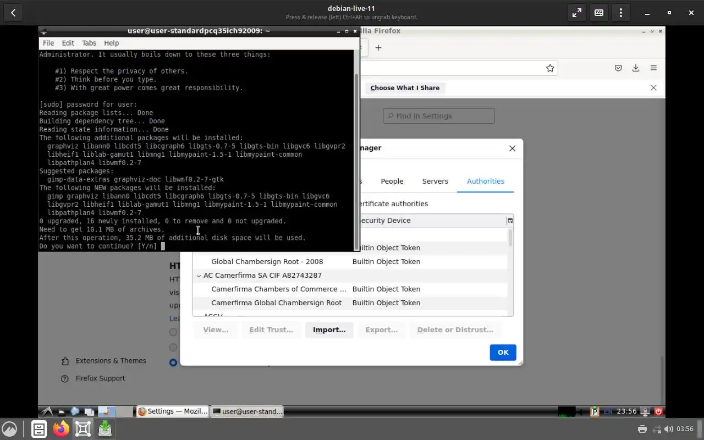
Task: Select the middle unchecked HTTPS-Only radio button
Action: [173, 348]
